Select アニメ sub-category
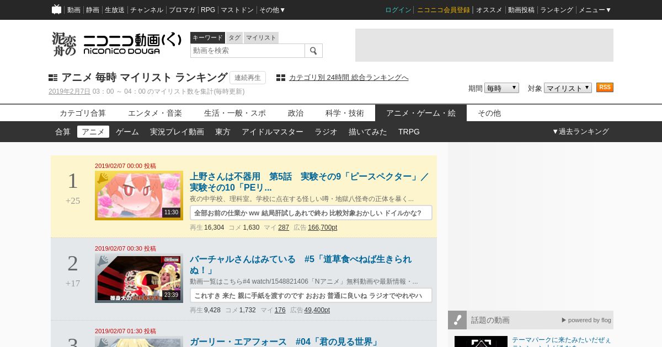The image size is (662, 347). tap(93, 132)
